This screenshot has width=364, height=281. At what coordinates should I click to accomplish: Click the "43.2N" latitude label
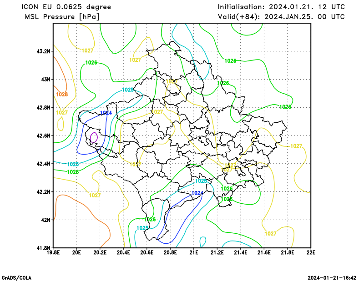pyautogui.click(x=43, y=51)
